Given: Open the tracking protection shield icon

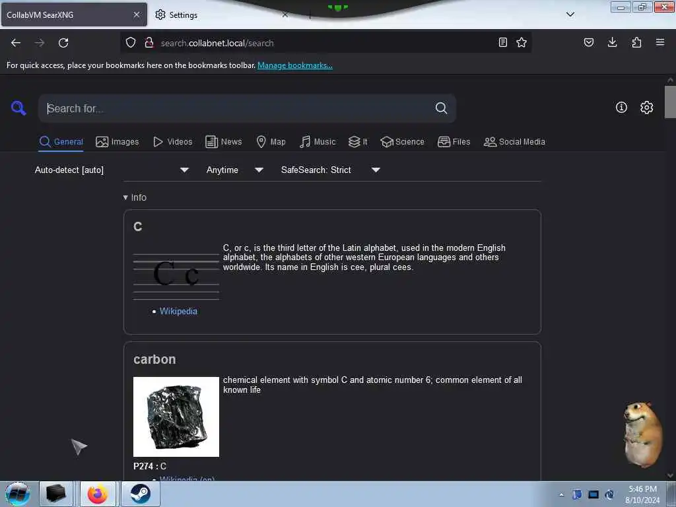Looking at the screenshot, I should [x=131, y=42].
